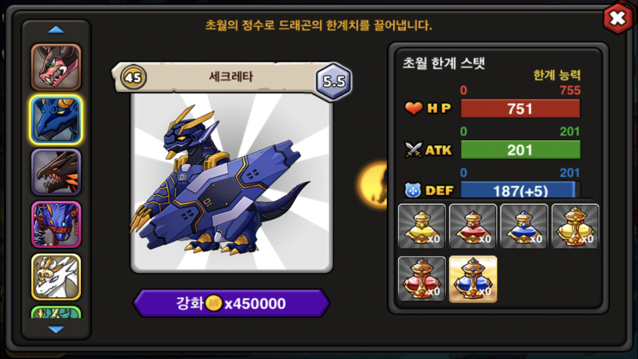The height and width of the screenshot is (359, 638).
Task: Tap the purple 강화 x450000 button
Action: click(231, 303)
